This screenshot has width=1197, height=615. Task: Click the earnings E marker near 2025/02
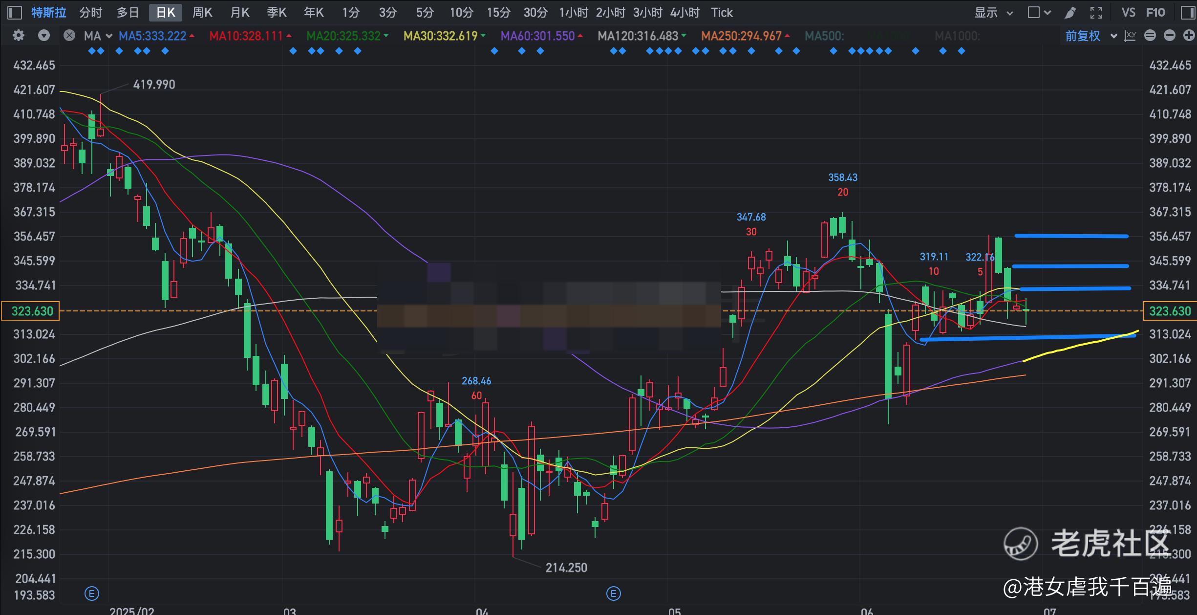(92, 593)
